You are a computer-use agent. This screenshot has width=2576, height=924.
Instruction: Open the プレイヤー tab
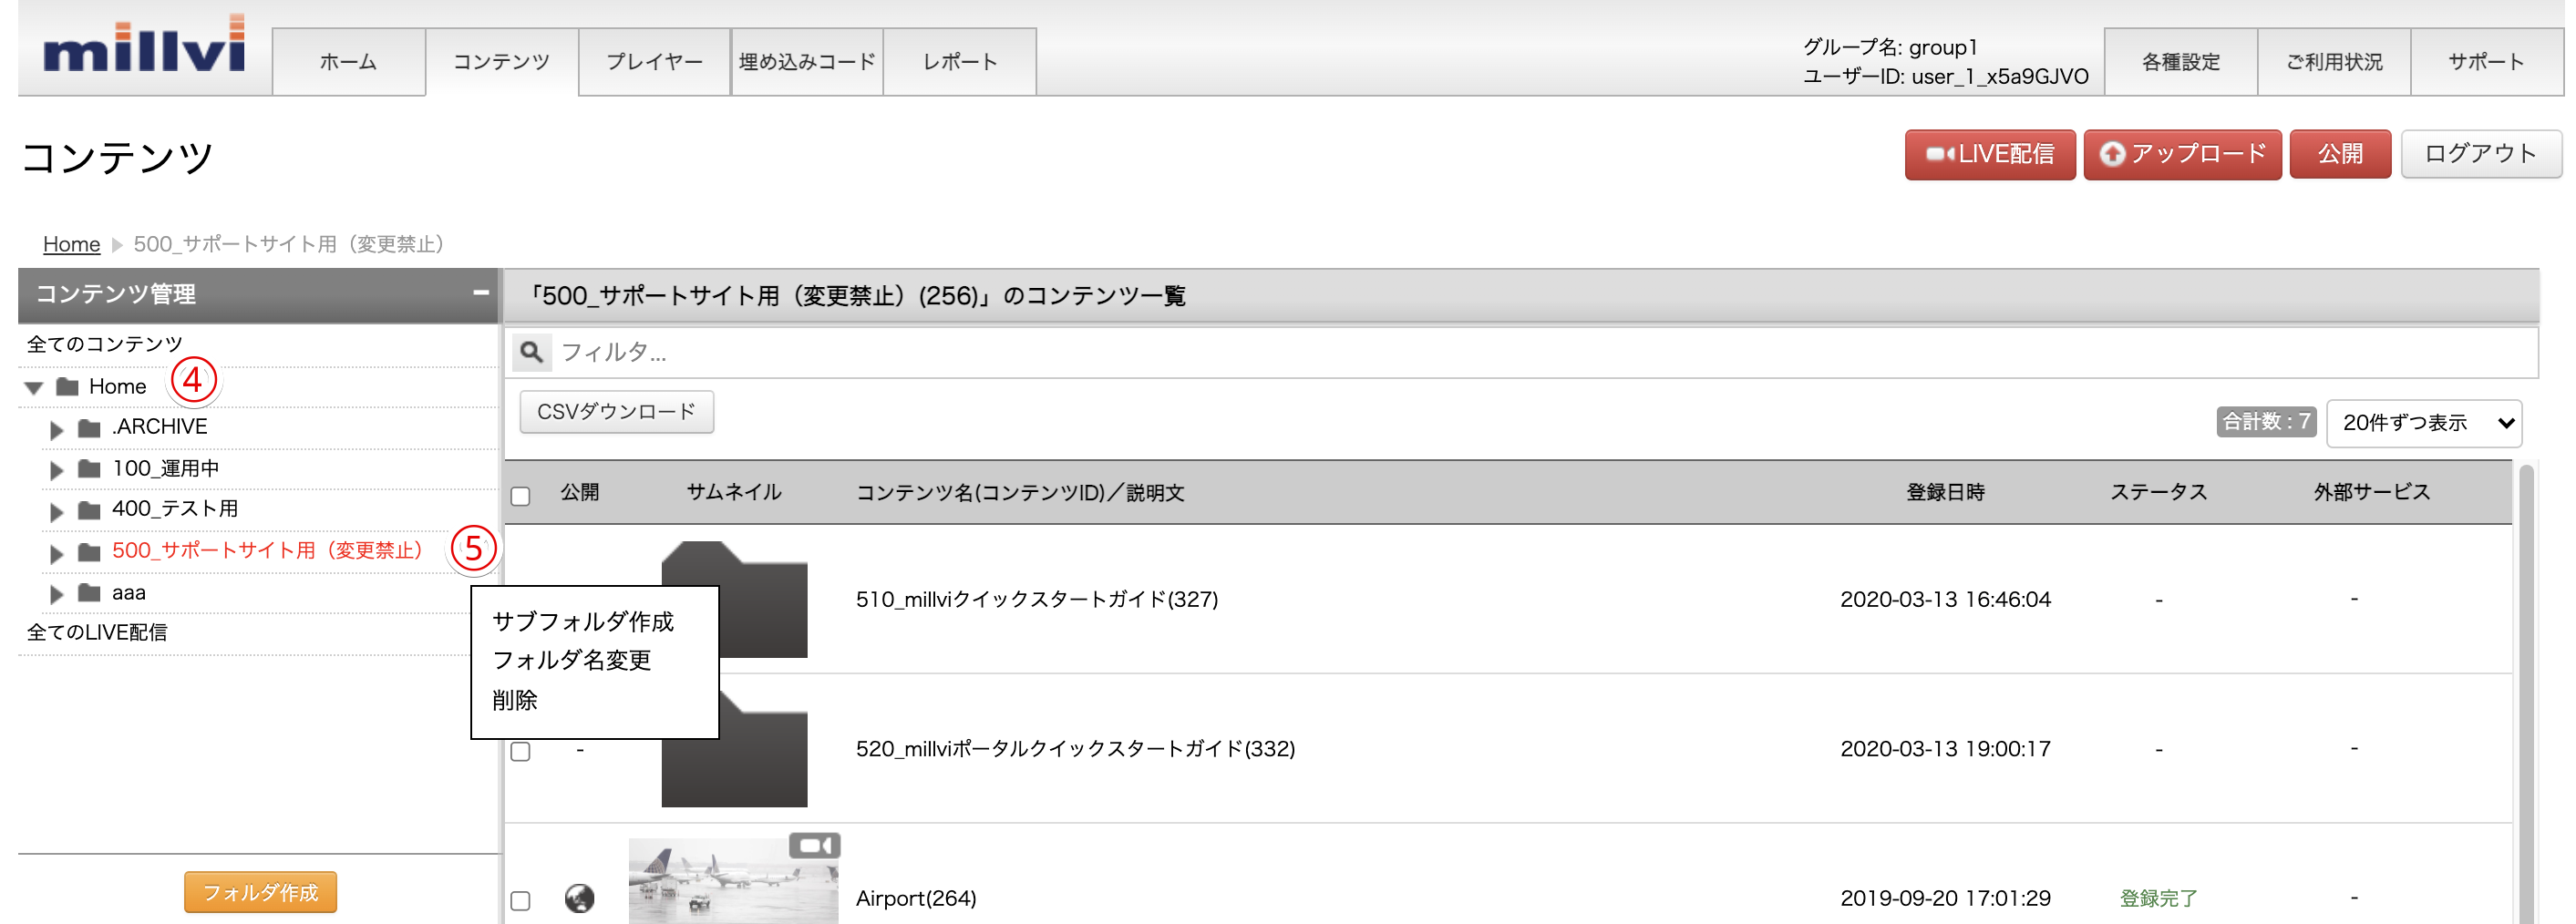[654, 62]
